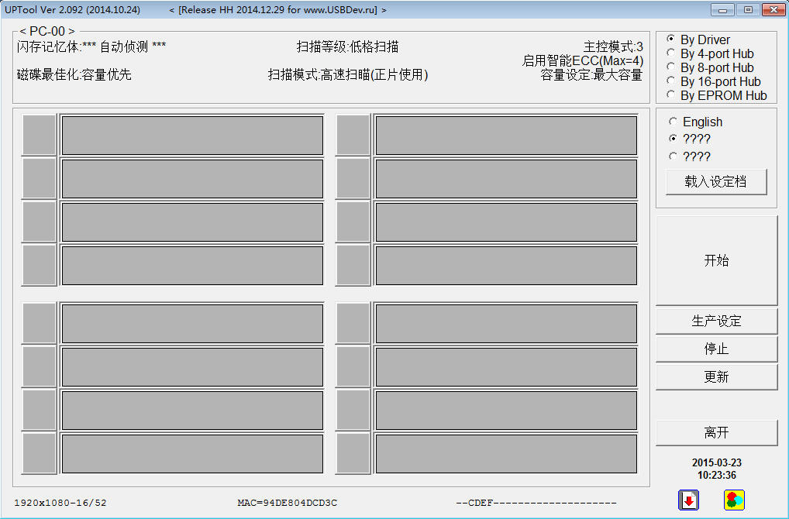Pick the By EPROM Hub radio button
Image resolution: width=789 pixels, height=519 pixels.
pyautogui.click(x=671, y=95)
